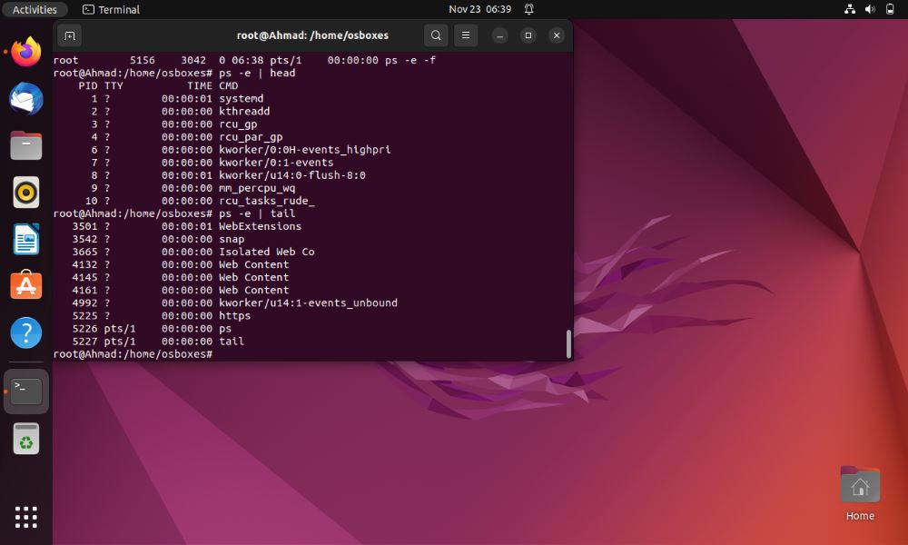This screenshot has height=545, width=908.
Task: Click the window title root@Ahmad: /home/osboxes
Action: (x=312, y=35)
